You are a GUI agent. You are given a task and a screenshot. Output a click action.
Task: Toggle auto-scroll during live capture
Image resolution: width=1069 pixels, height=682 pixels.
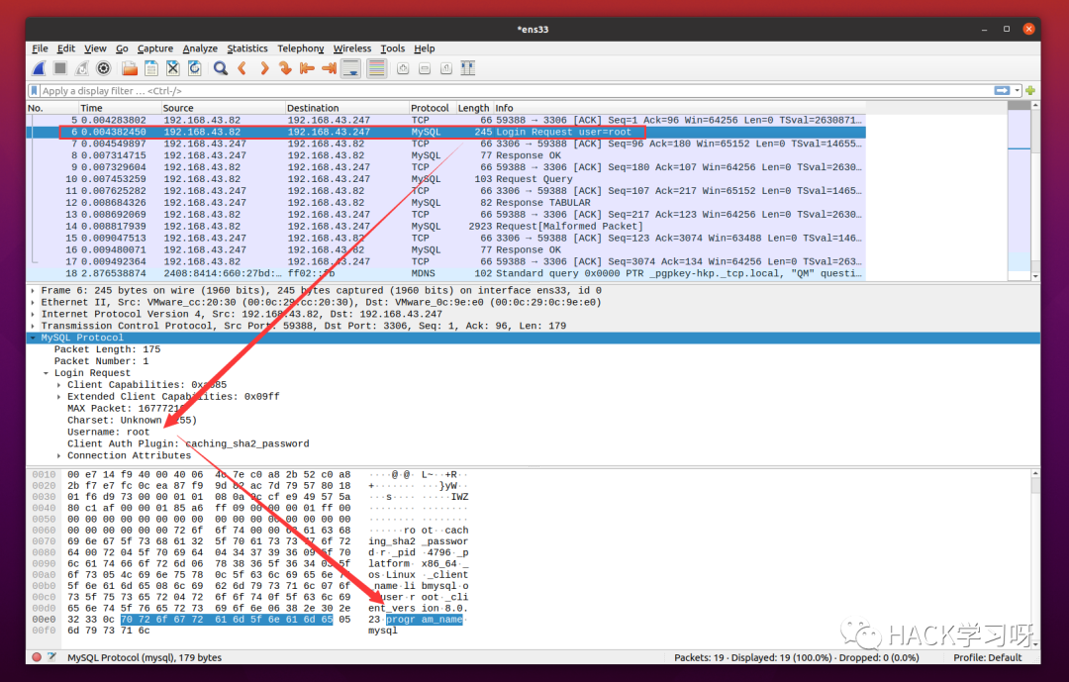(351, 68)
